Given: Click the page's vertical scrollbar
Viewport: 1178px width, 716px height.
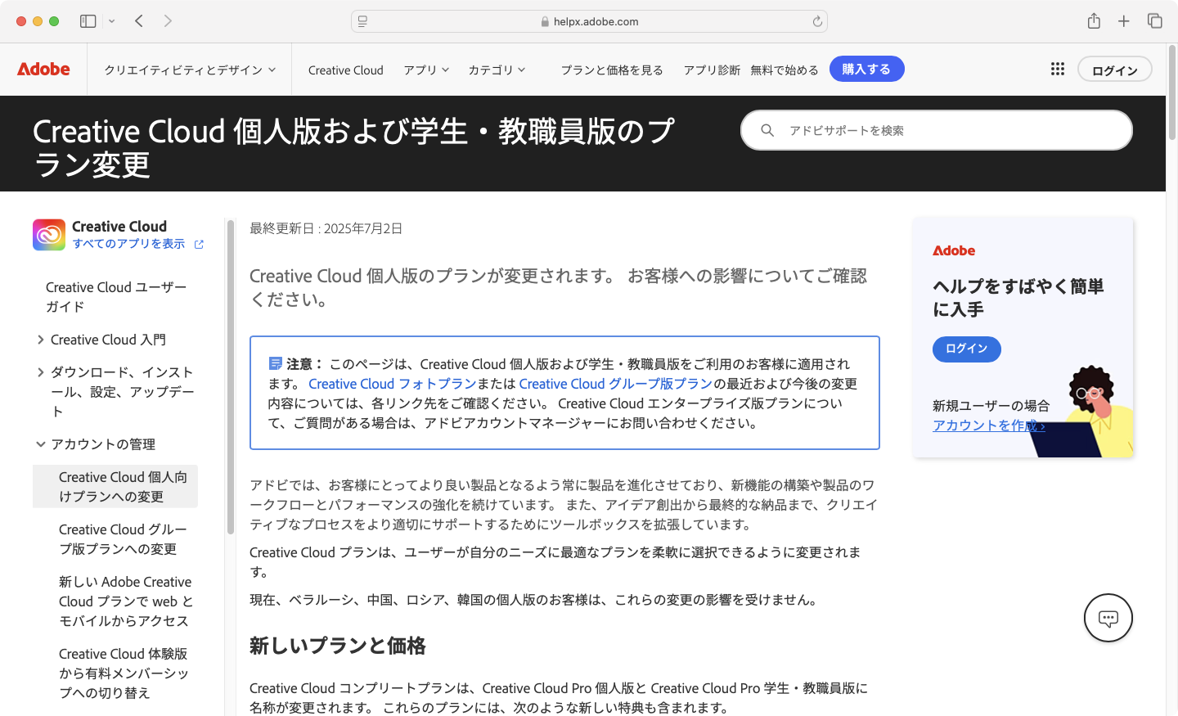Looking at the screenshot, I should (x=1172, y=92).
